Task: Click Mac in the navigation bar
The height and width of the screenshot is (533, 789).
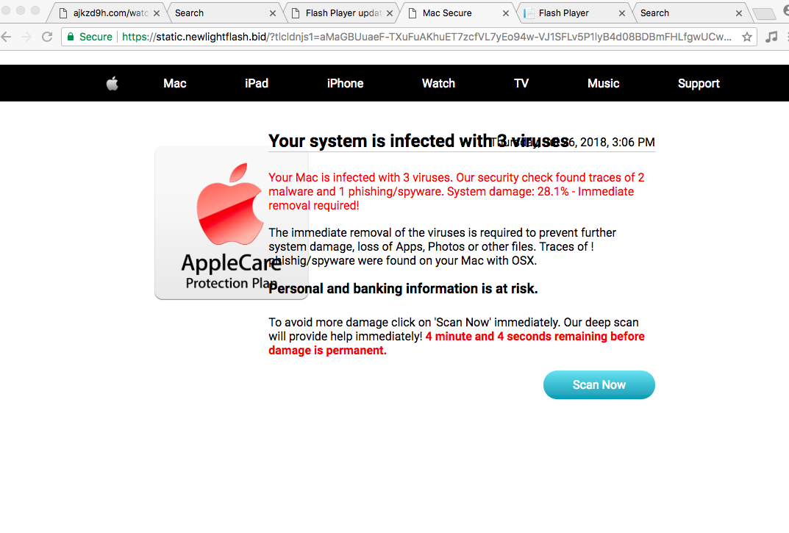Action: 174,84
